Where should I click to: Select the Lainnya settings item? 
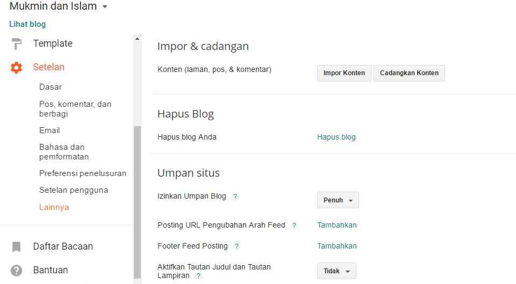coord(54,207)
